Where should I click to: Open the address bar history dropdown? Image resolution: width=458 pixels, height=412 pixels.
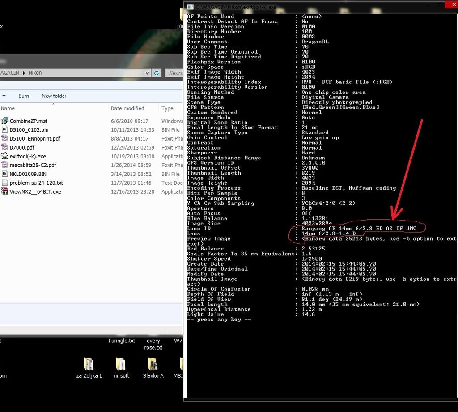point(148,73)
